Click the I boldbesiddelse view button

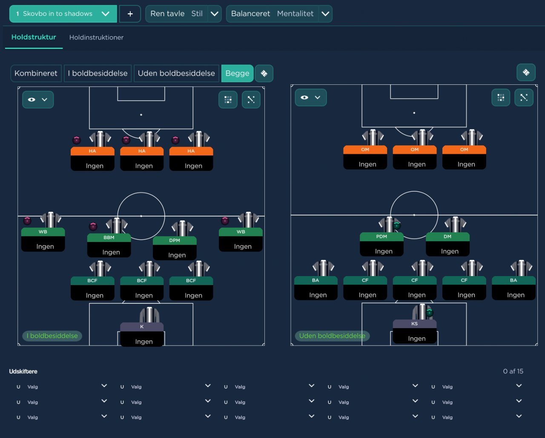[x=98, y=73]
